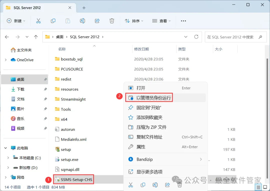Choose 固定到"开始" menu entry
The height and width of the screenshot is (191, 270).
pos(165,108)
